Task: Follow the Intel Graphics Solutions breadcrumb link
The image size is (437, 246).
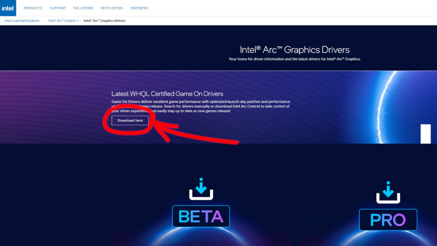Action: tap(22, 20)
